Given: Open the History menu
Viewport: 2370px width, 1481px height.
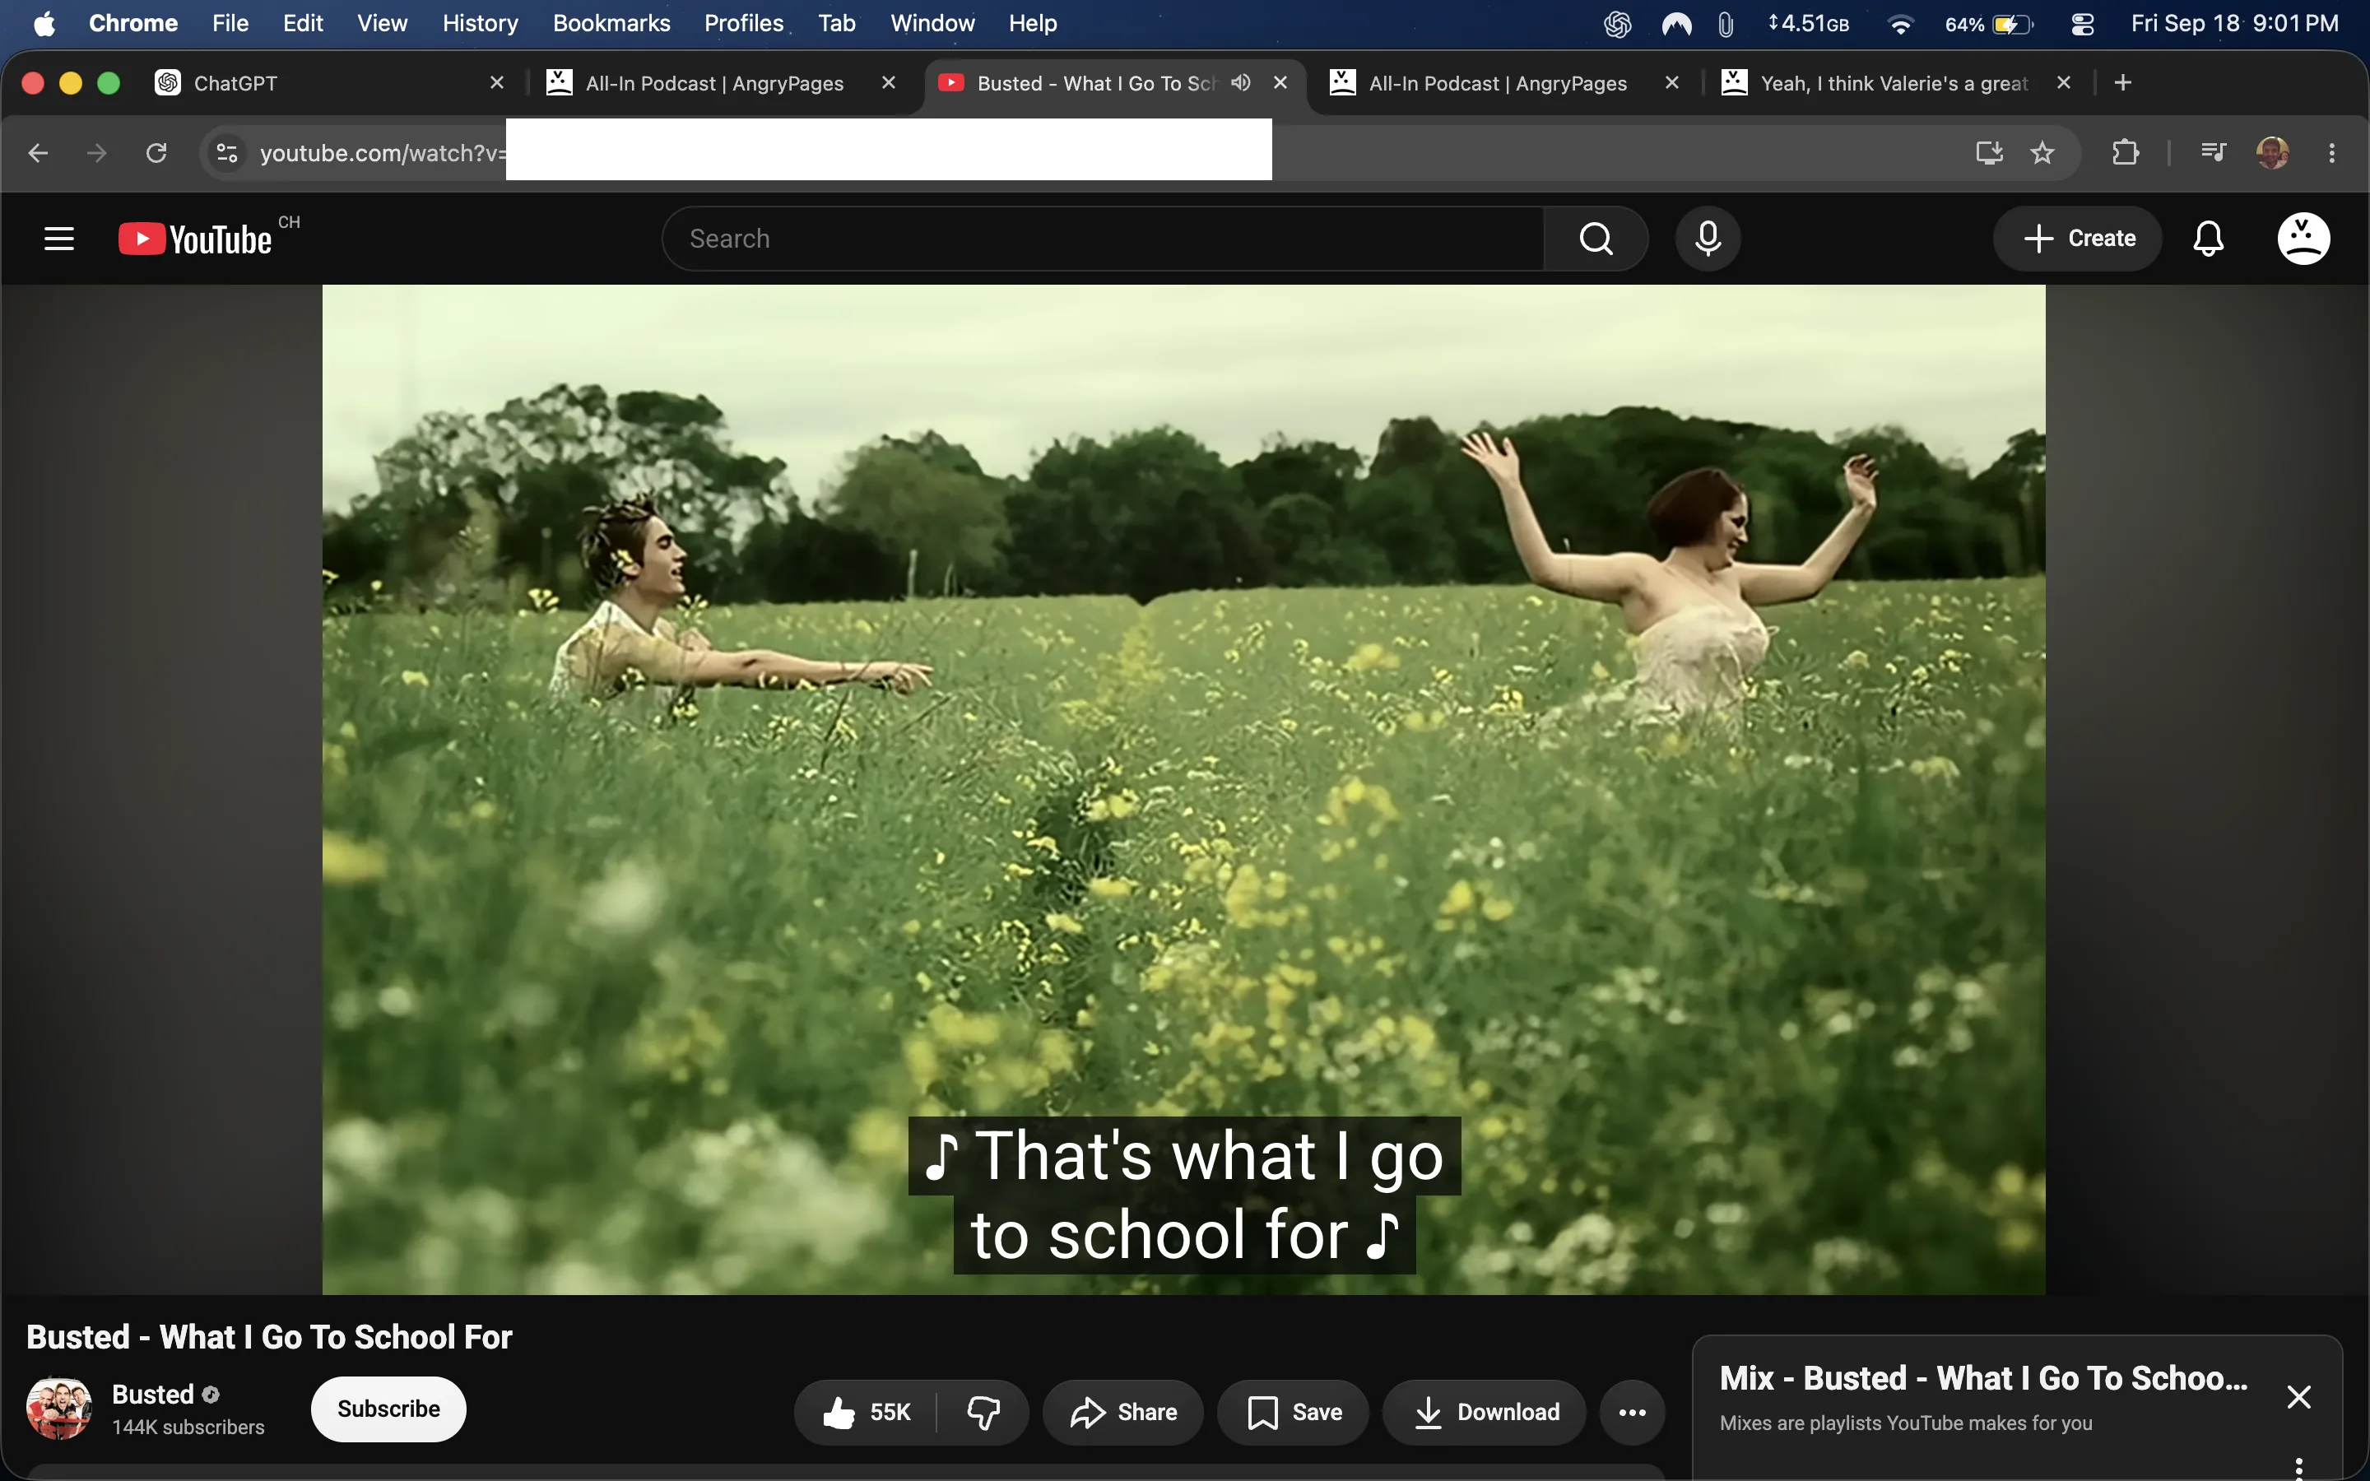Looking at the screenshot, I should (480, 24).
